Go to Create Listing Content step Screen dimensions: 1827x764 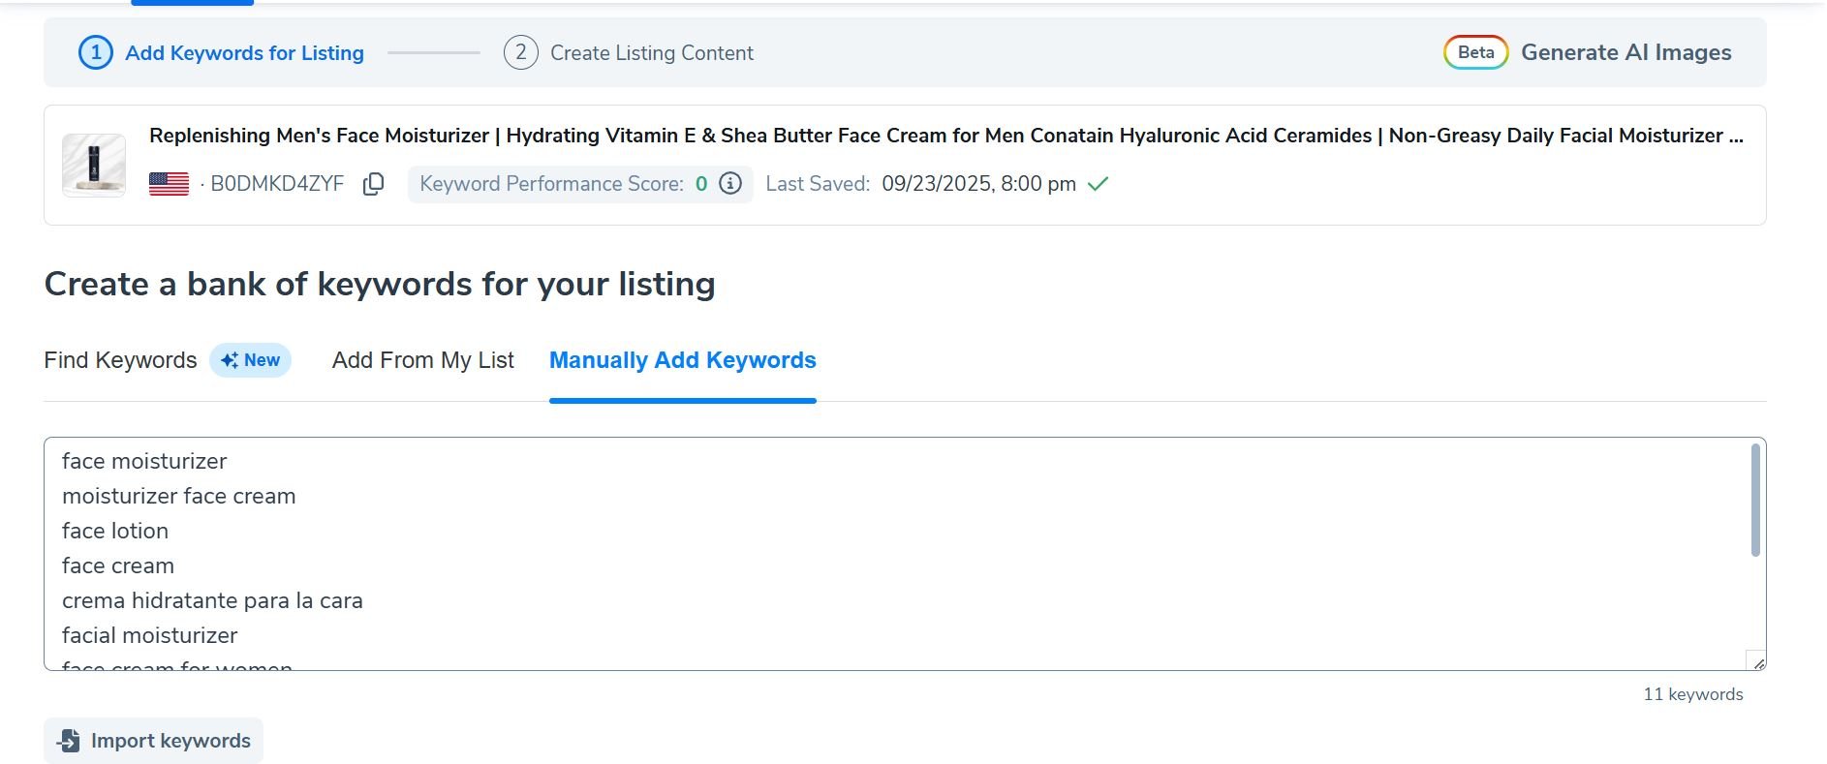tap(651, 53)
